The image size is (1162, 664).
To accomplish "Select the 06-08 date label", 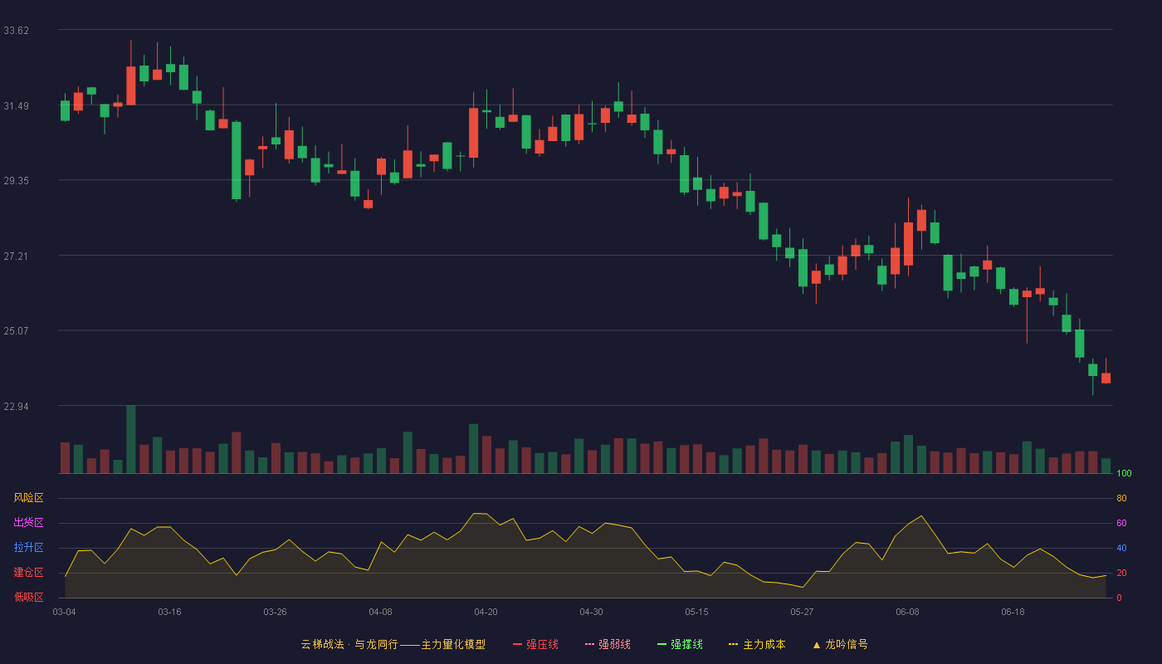I will click(x=907, y=612).
